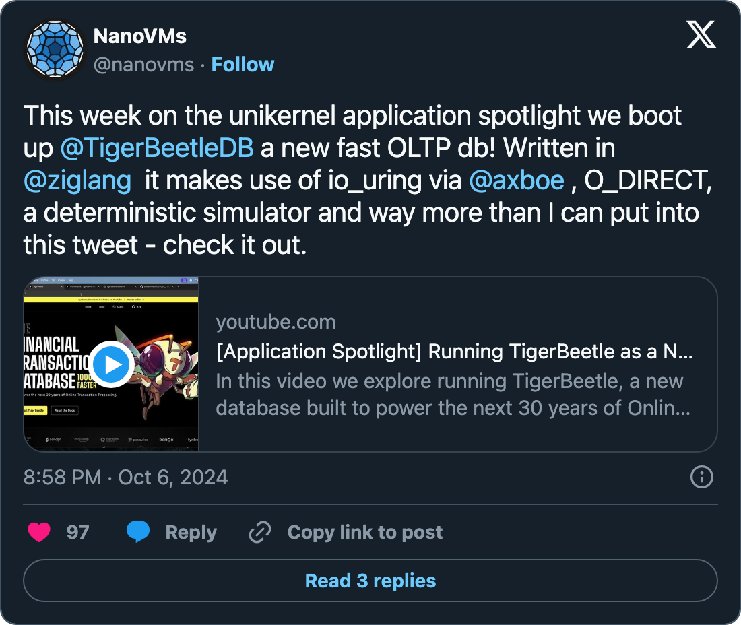The height and width of the screenshot is (625, 741).
Task: Click Copy link to post text
Action: coord(364,532)
